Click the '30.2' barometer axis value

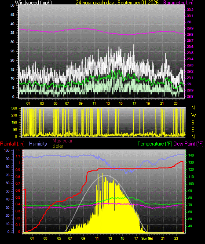[x=190, y=10]
